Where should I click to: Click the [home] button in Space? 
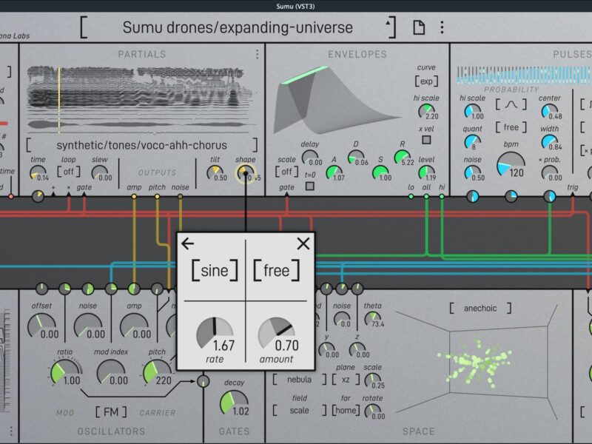346,410
